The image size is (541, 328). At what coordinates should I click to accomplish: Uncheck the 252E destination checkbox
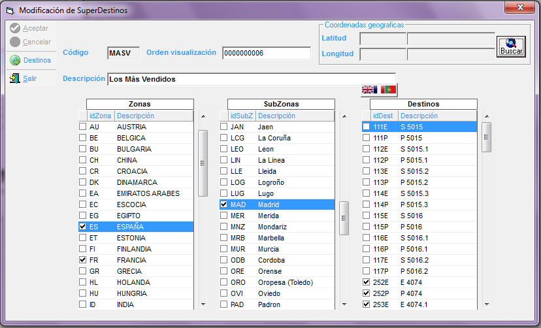click(366, 282)
